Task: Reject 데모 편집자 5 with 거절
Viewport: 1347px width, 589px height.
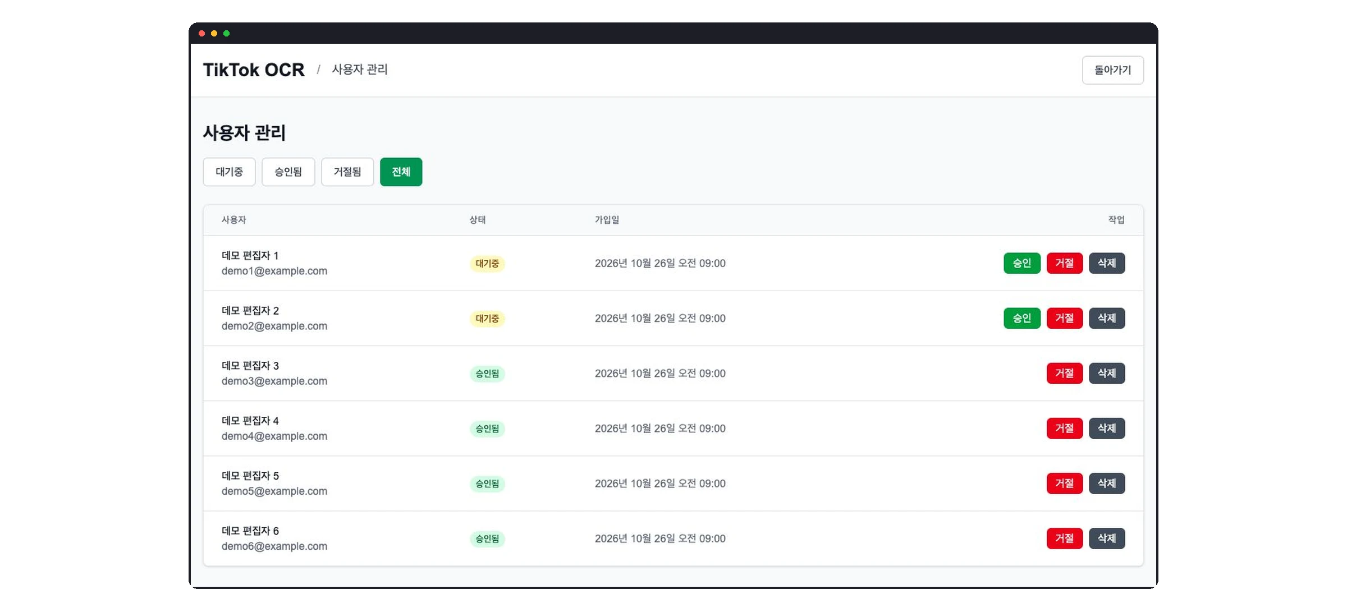Action: [1064, 483]
